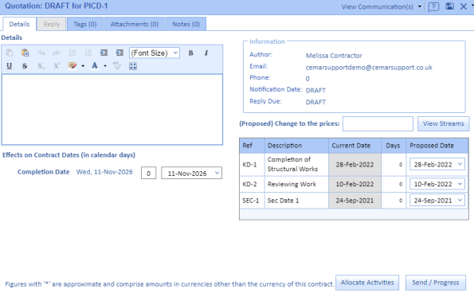Click the Paste icon in editor toolbar

25,53
